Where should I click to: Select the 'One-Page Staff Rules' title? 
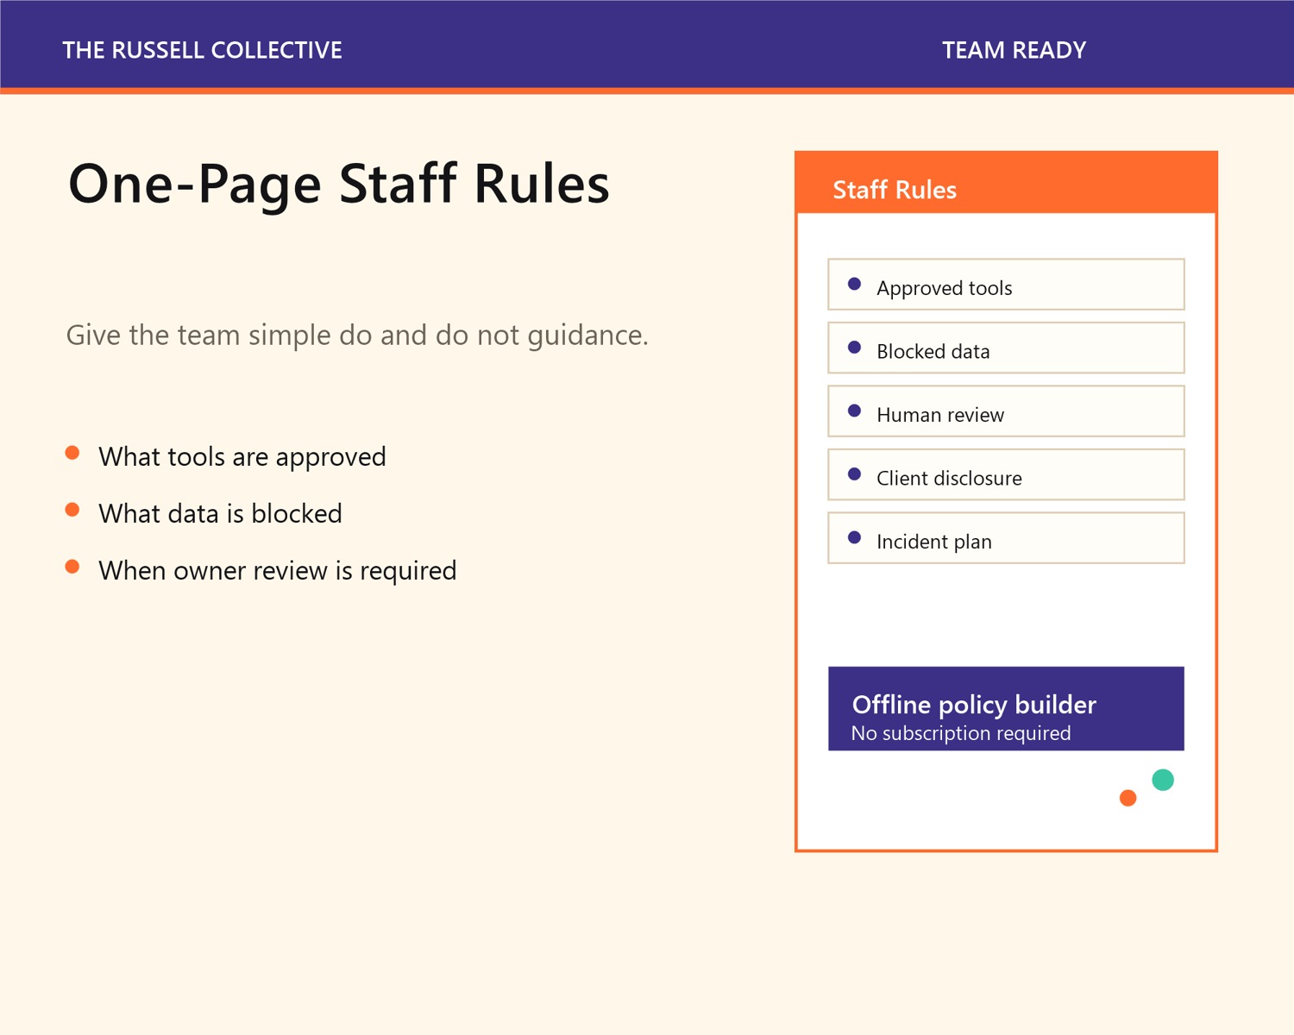[x=339, y=184]
